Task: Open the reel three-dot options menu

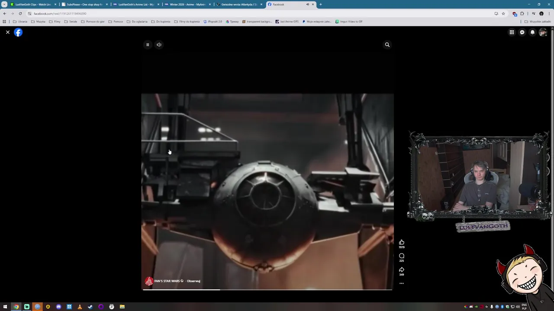Action: 402,283
